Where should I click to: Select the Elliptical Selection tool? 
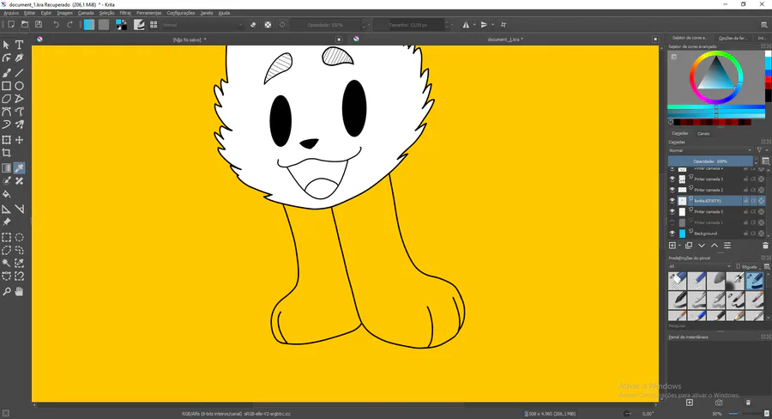[x=19, y=237]
